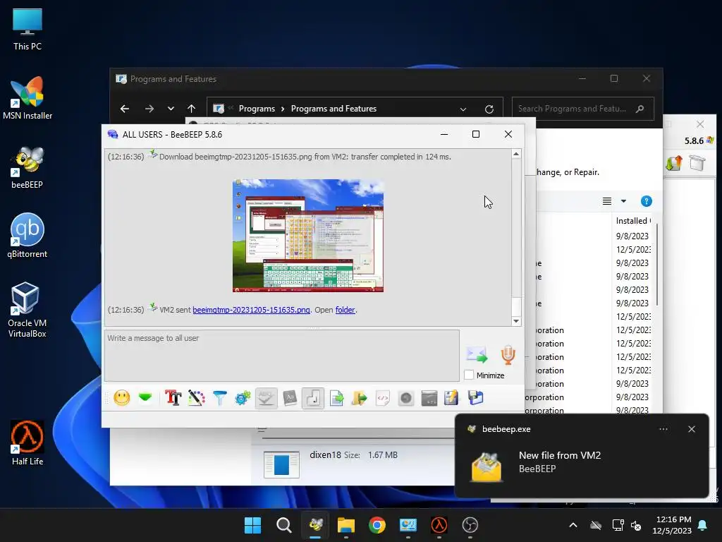Click the message input field in BeeBEEP
722x542 pixels.
click(x=282, y=356)
